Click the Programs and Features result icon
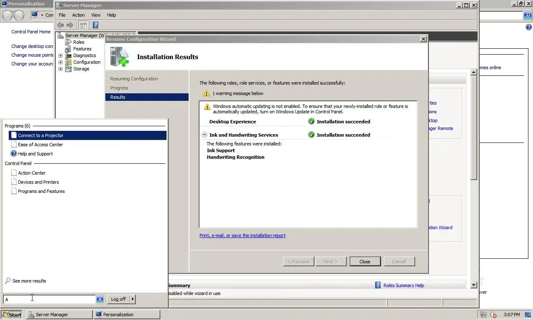Image resolution: width=533 pixels, height=320 pixels. click(x=14, y=191)
